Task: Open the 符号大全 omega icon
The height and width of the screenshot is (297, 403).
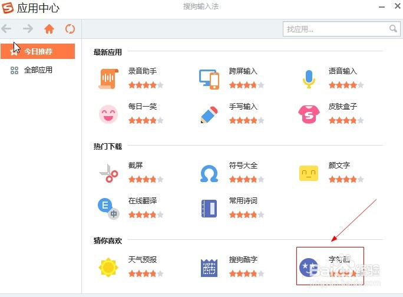Action: (x=209, y=173)
